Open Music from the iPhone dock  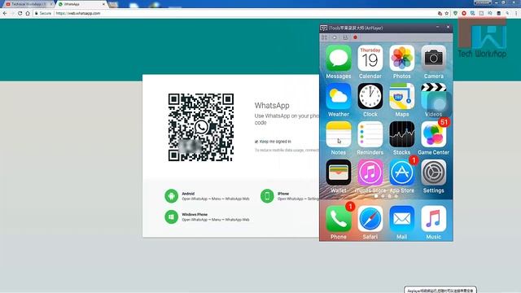(x=433, y=219)
